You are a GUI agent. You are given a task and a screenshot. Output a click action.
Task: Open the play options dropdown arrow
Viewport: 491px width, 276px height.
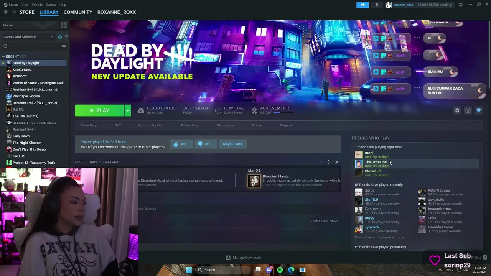pyautogui.click(x=127, y=110)
